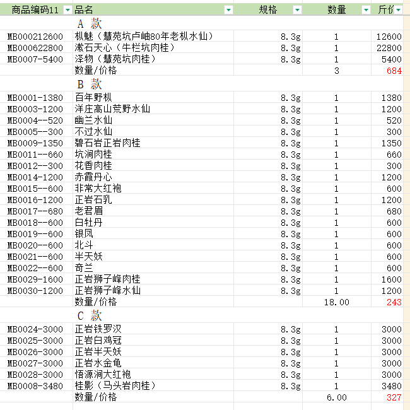410x410 pixels.
Task: Open filter dropdown for 斤价 column
Action: [x=398, y=10]
